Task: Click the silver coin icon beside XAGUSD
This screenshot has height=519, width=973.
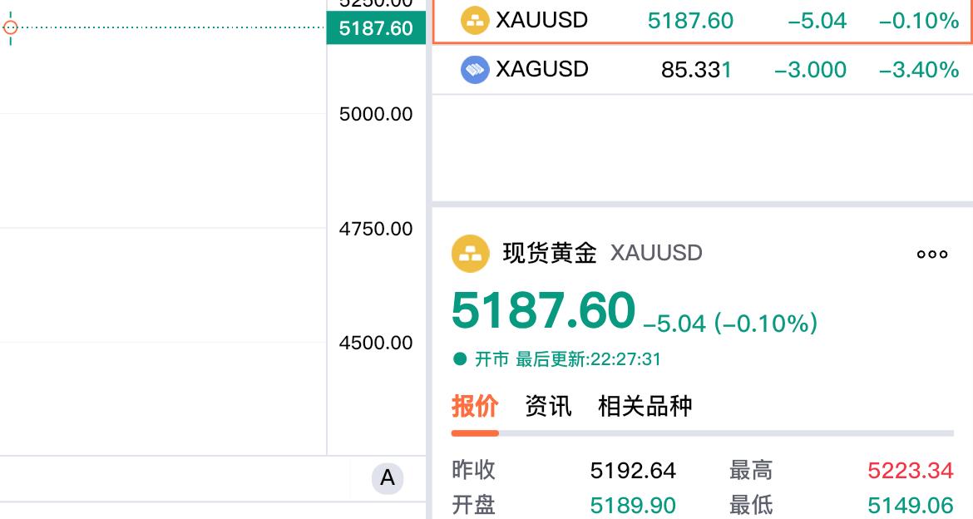Action: pos(475,69)
